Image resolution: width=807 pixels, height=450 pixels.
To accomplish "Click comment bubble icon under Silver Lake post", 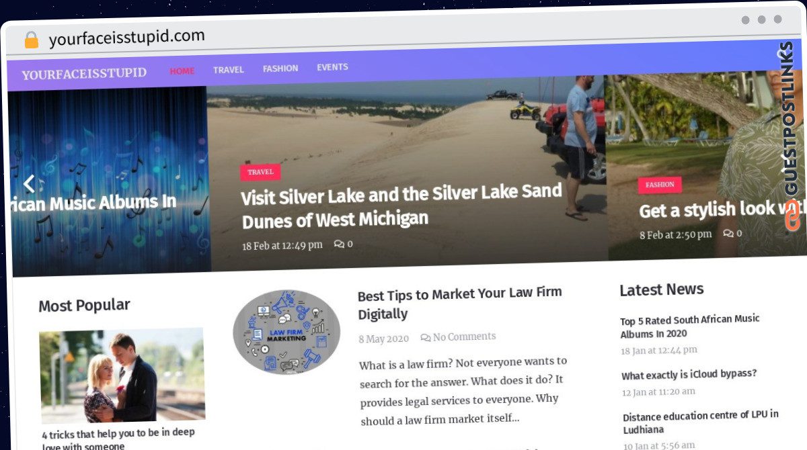I will (339, 244).
